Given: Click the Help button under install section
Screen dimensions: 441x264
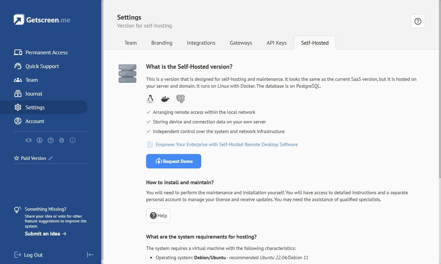Looking at the screenshot, I should coord(158,216).
